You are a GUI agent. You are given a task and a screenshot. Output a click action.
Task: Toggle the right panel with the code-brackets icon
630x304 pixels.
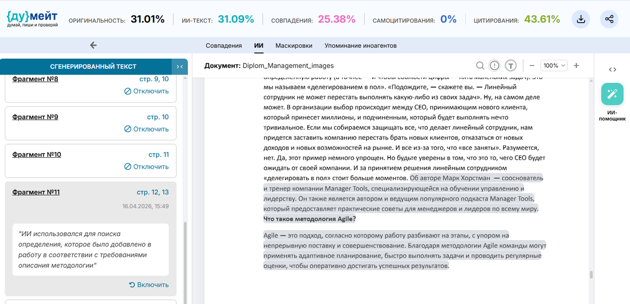coord(612,70)
